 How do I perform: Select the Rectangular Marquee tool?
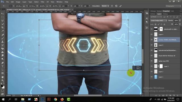click(x=3, y=17)
